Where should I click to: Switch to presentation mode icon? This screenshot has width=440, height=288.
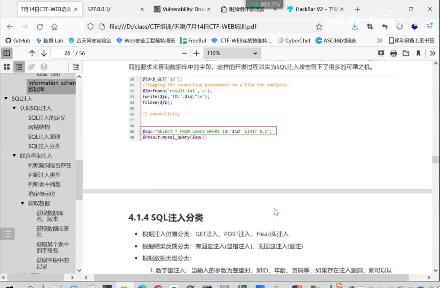pyautogui.click(x=381, y=53)
